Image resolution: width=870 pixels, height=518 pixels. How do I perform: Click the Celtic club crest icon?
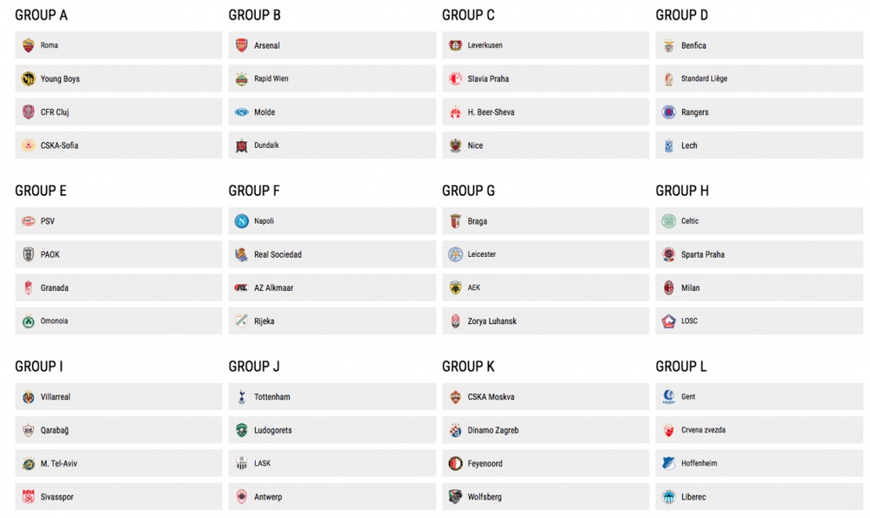pyautogui.click(x=668, y=221)
